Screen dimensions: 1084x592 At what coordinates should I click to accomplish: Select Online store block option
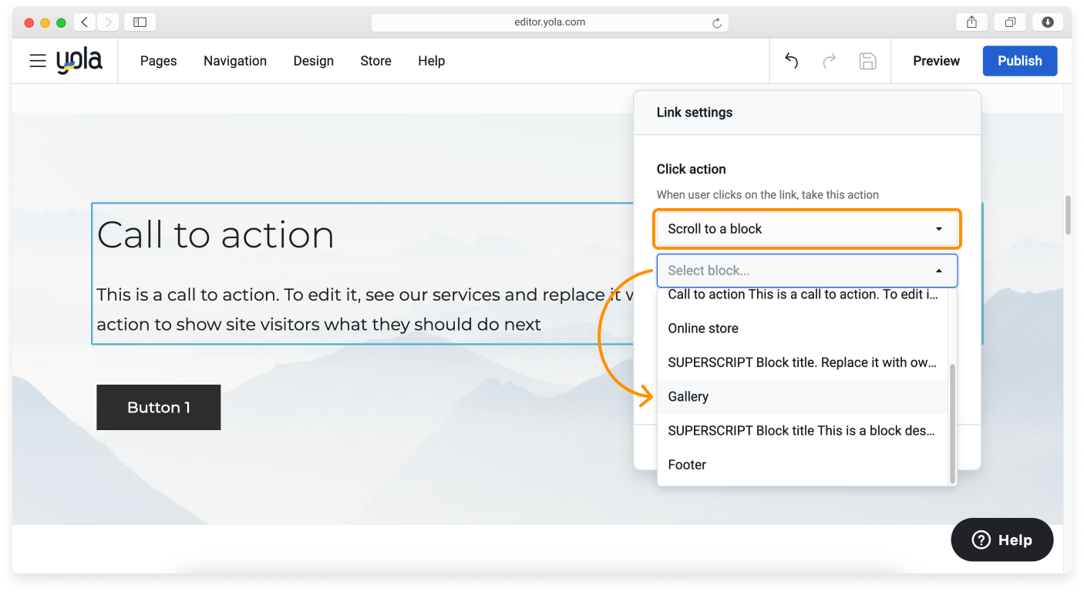(702, 328)
